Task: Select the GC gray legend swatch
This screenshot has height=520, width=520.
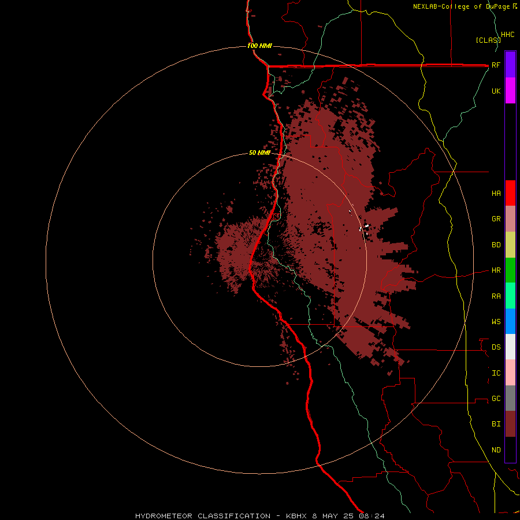Action: 510,398
